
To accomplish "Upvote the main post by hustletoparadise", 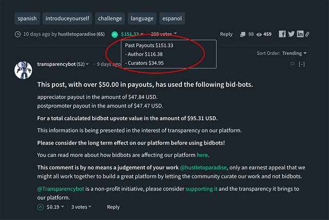I will click(115, 34).
